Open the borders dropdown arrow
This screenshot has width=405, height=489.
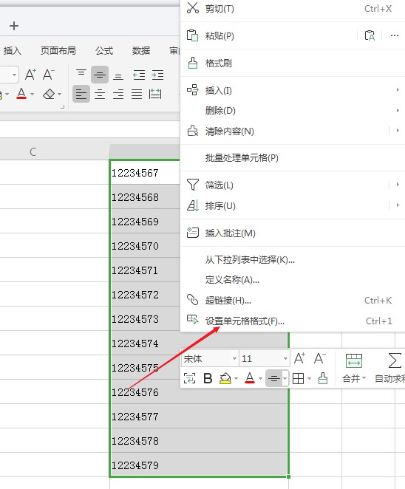(309, 379)
